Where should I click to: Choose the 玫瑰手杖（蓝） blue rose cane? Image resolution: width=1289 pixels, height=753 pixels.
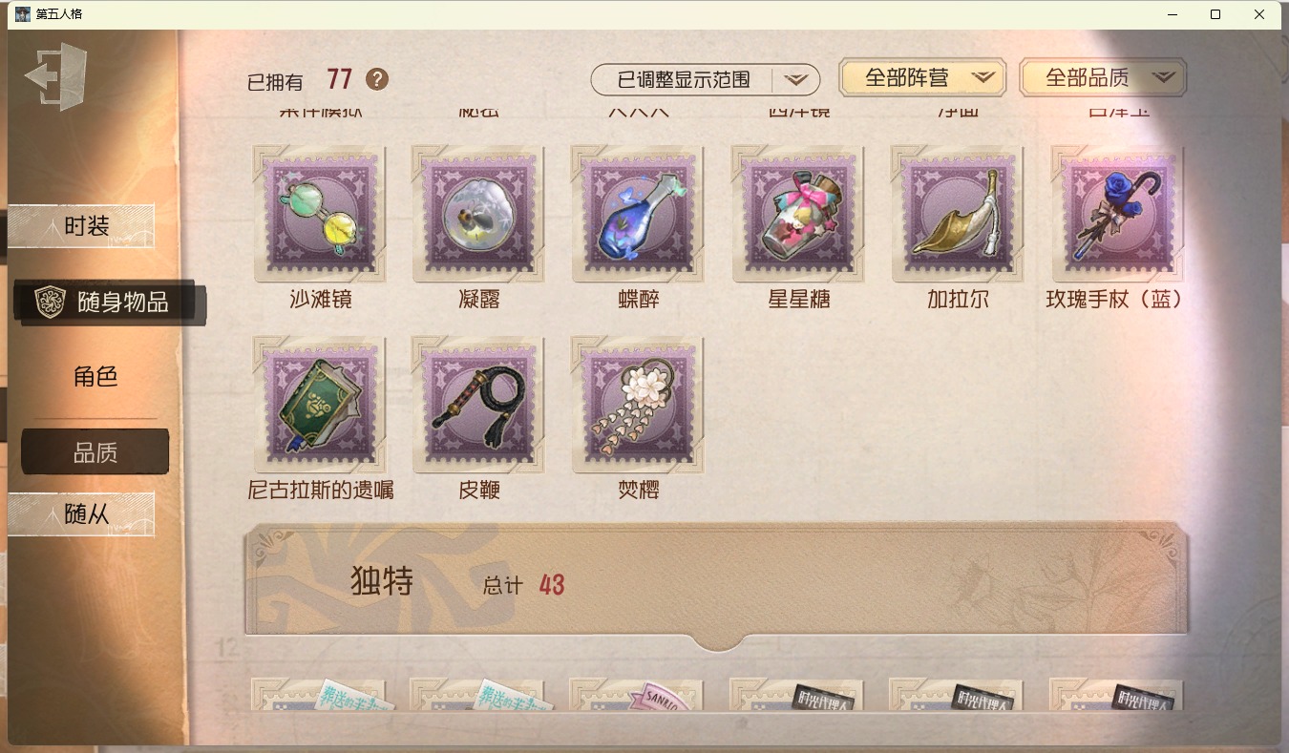pos(1117,215)
